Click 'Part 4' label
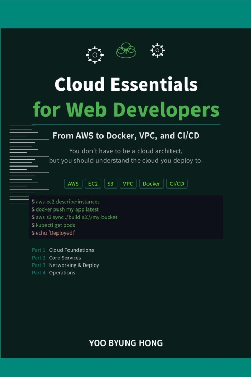251x377 pixels. tap(38, 273)
